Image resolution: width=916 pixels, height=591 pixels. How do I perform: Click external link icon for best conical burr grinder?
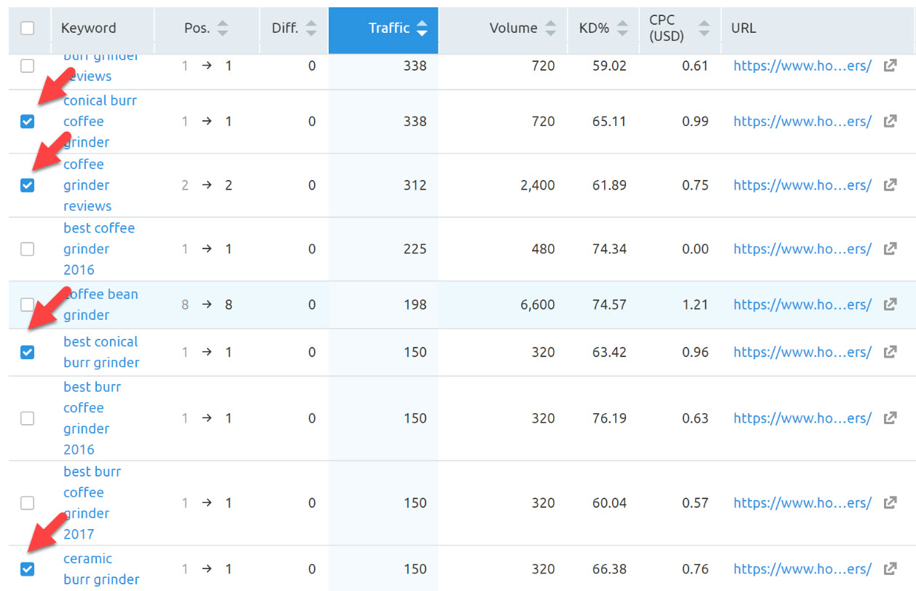(890, 352)
